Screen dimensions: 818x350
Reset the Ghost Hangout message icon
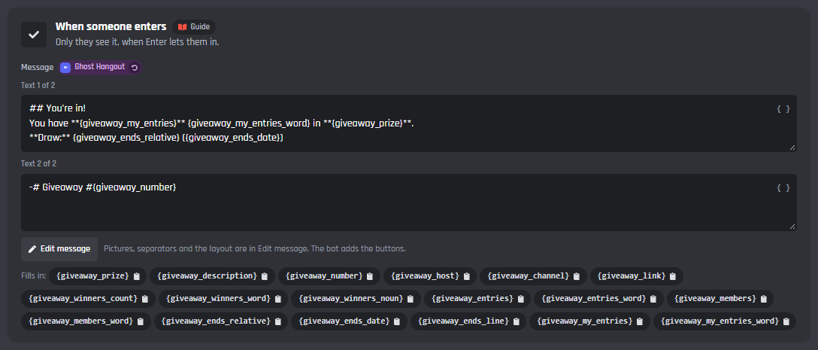point(135,68)
